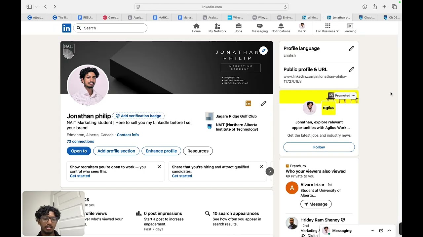Click the LinkedIn logo
The image size is (423, 237).
point(67,28)
